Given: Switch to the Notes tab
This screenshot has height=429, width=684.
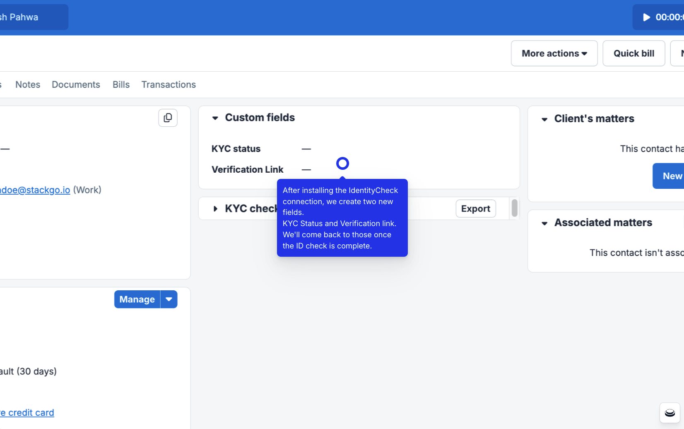Looking at the screenshot, I should tap(28, 84).
